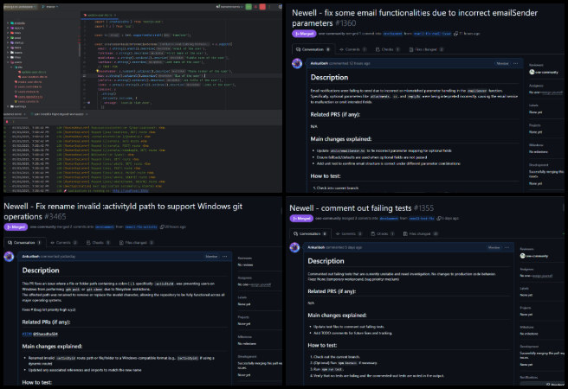Click the green Run button in the IDE
The image size is (568, 389).
(248, 7)
